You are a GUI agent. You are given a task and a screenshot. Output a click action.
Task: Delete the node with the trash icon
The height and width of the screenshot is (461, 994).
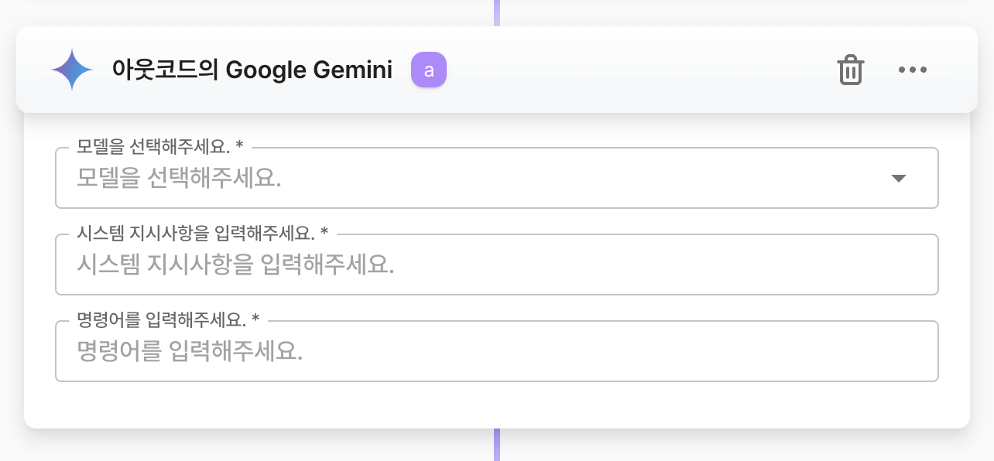point(850,70)
